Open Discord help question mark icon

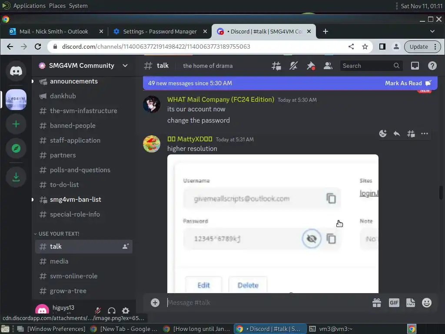[432, 66]
